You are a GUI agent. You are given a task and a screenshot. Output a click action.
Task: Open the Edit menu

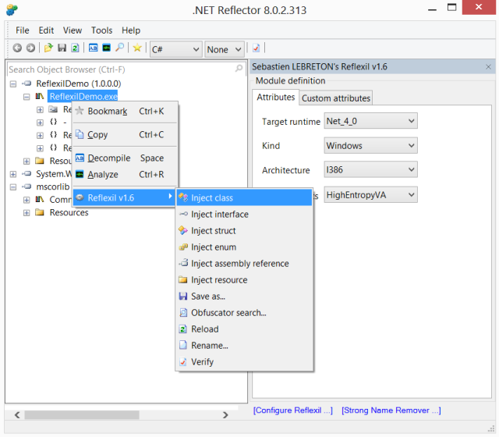coord(46,30)
